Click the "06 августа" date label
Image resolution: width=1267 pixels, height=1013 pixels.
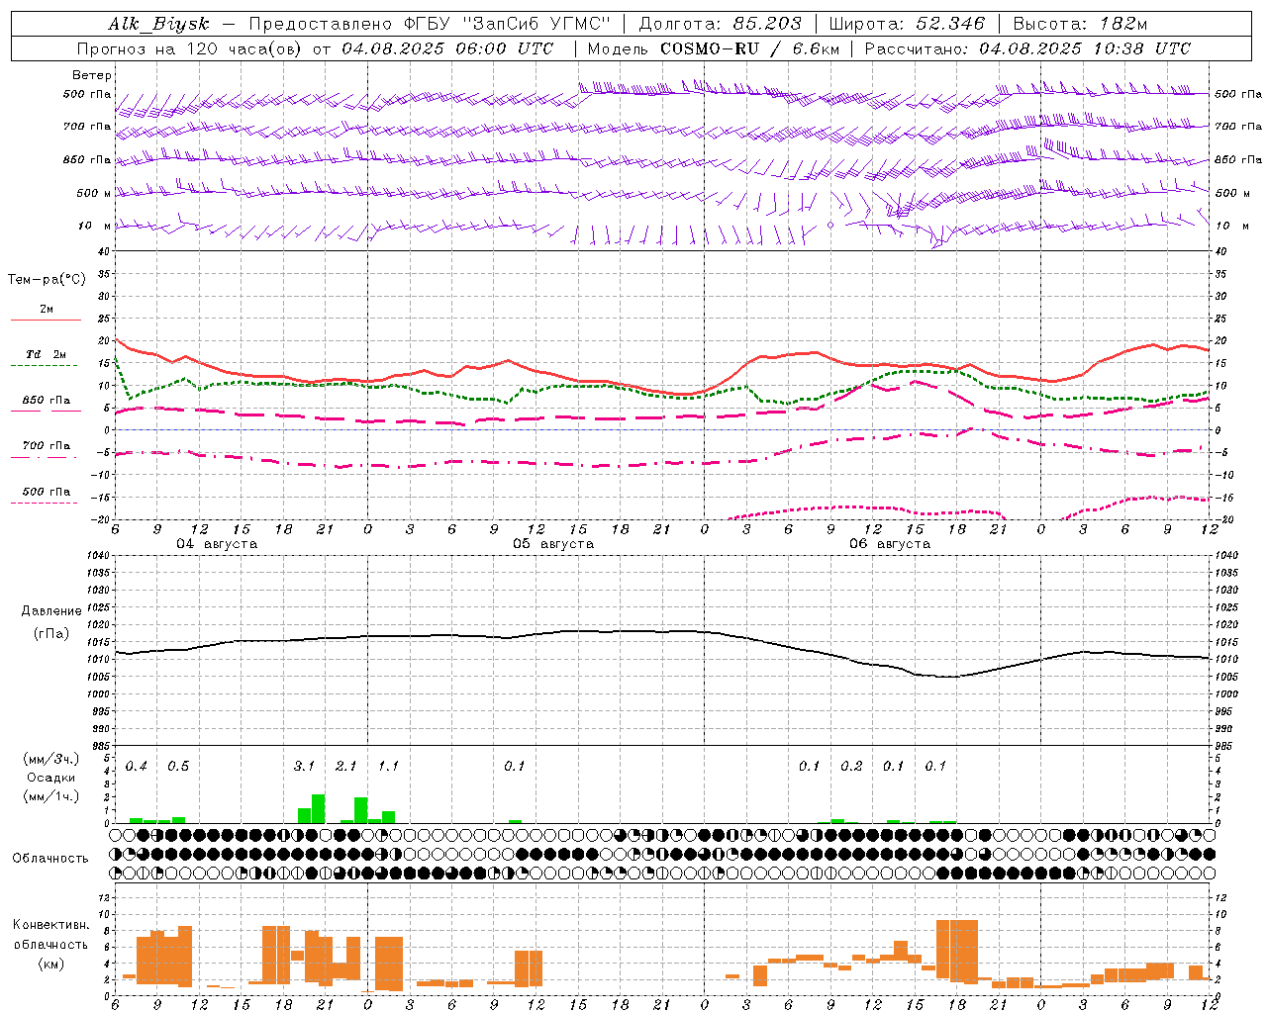[890, 544]
